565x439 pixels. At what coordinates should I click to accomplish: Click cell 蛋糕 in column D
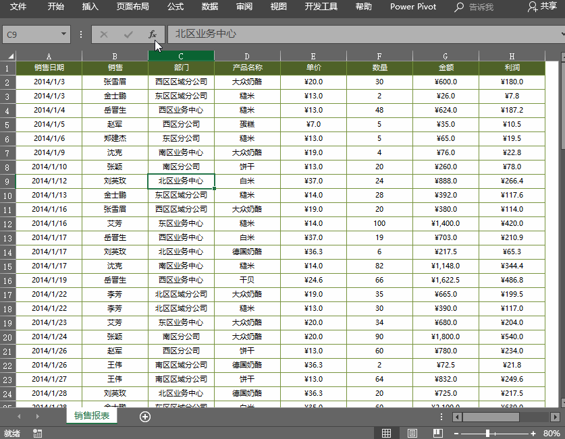(247, 125)
